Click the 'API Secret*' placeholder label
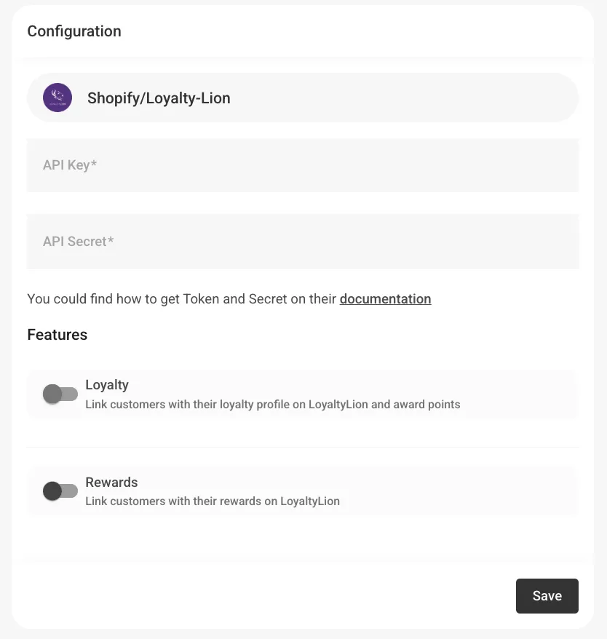This screenshot has width=607, height=639. (x=78, y=242)
